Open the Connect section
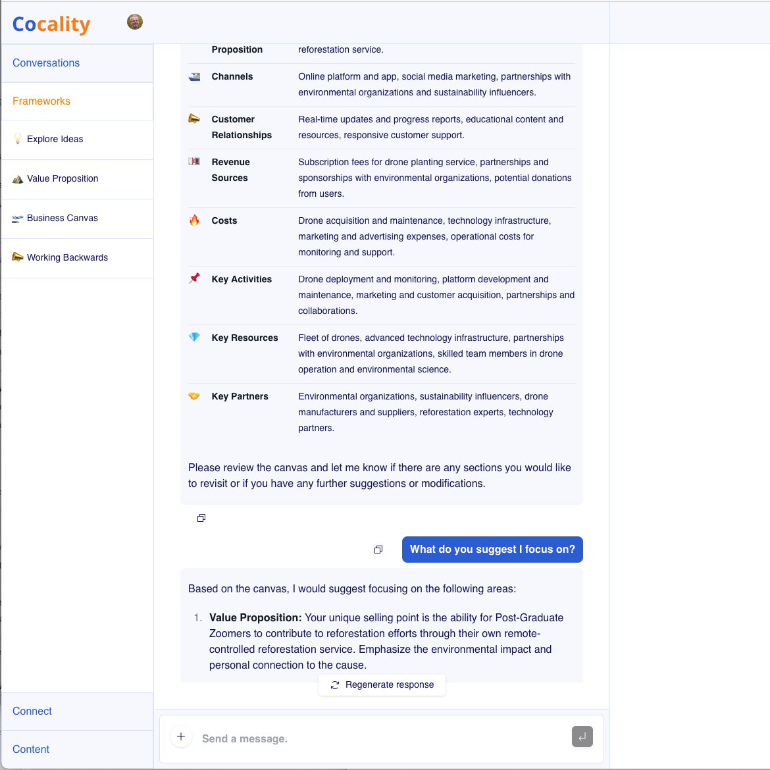Viewport: 770px width, 770px height. [x=32, y=711]
